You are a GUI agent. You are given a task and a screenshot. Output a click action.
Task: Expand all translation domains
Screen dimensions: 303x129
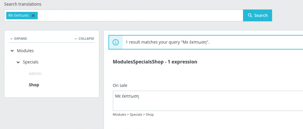click(x=18, y=39)
